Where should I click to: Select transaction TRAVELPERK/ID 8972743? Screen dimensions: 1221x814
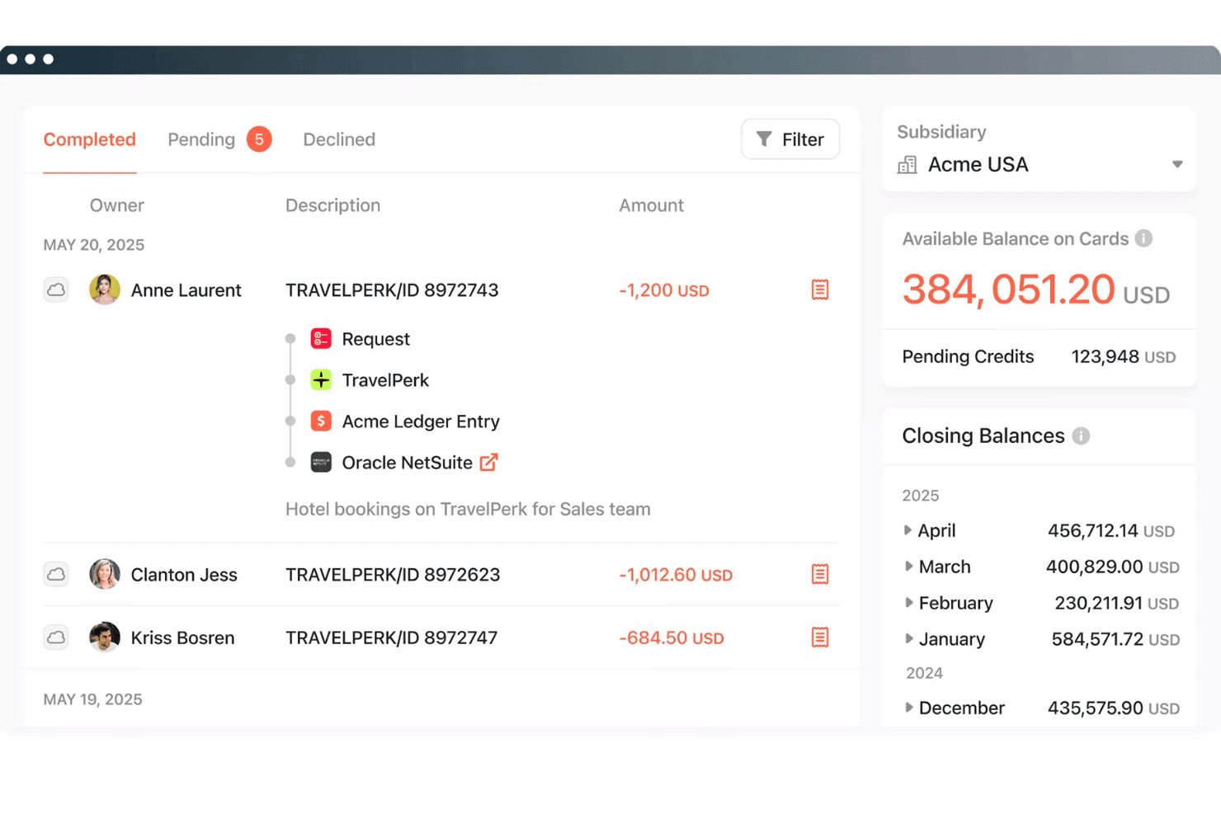coord(392,290)
